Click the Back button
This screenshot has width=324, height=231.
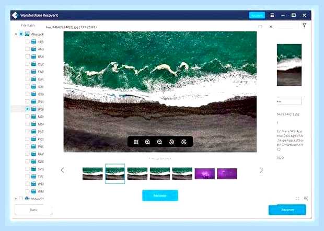(x=33, y=210)
